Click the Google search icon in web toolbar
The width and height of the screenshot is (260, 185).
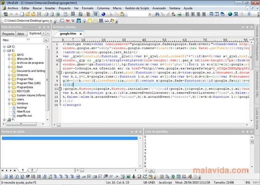pos(62,21)
